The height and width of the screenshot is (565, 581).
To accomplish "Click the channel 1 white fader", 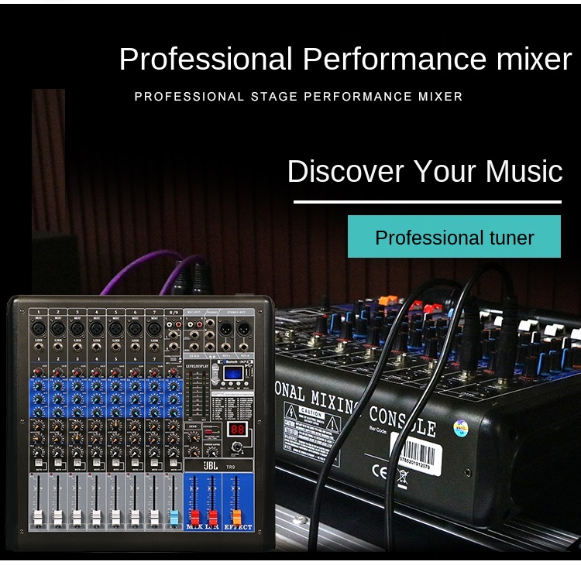I will pyautogui.click(x=38, y=516).
